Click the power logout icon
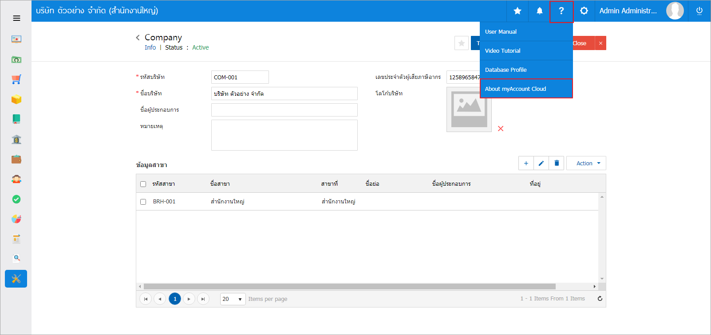Viewport: 711px width, 335px height. (x=699, y=11)
